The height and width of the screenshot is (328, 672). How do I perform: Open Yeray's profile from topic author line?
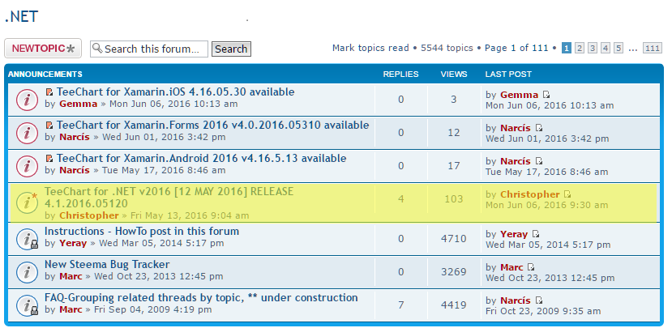coord(73,243)
